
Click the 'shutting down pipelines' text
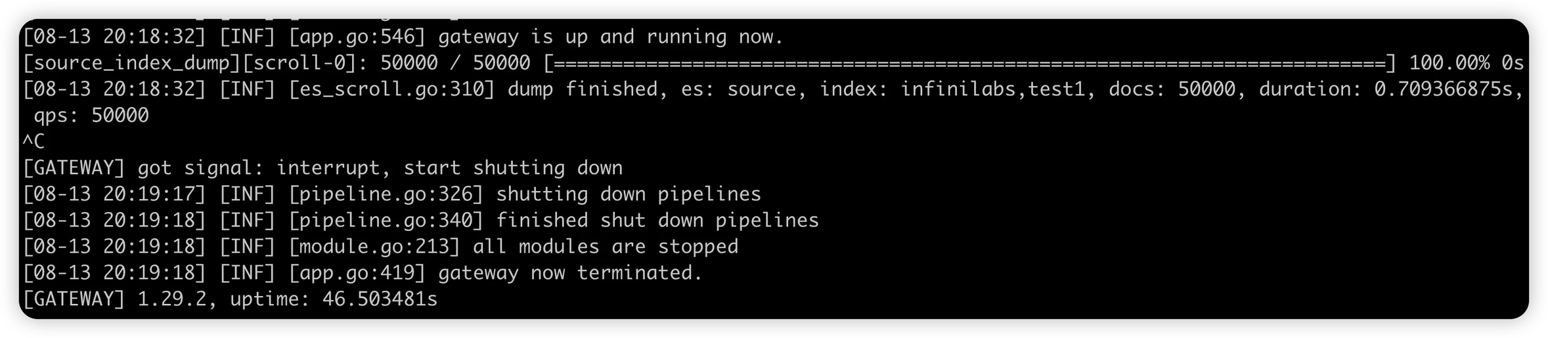pos(629,194)
